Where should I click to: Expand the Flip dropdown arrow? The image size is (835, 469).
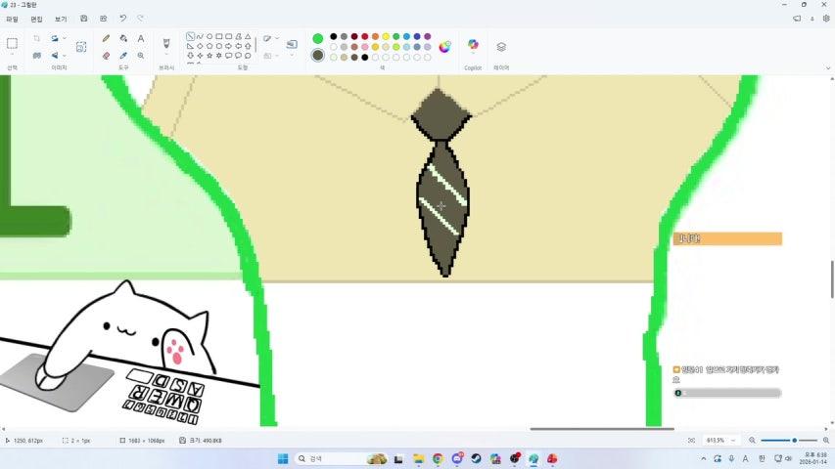click(x=65, y=56)
